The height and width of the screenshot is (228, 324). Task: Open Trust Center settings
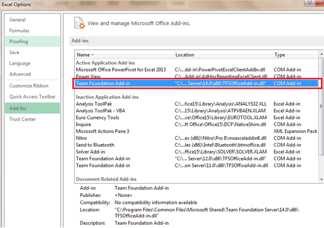[32, 119]
